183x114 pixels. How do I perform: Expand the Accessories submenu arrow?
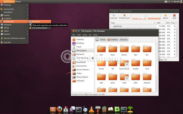27,9
